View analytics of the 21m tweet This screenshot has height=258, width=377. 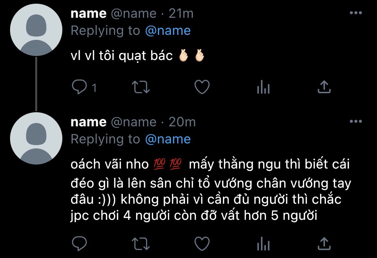tap(263, 87)
